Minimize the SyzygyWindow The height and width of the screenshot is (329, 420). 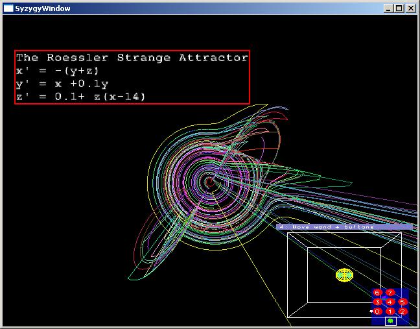coord(389,8)
